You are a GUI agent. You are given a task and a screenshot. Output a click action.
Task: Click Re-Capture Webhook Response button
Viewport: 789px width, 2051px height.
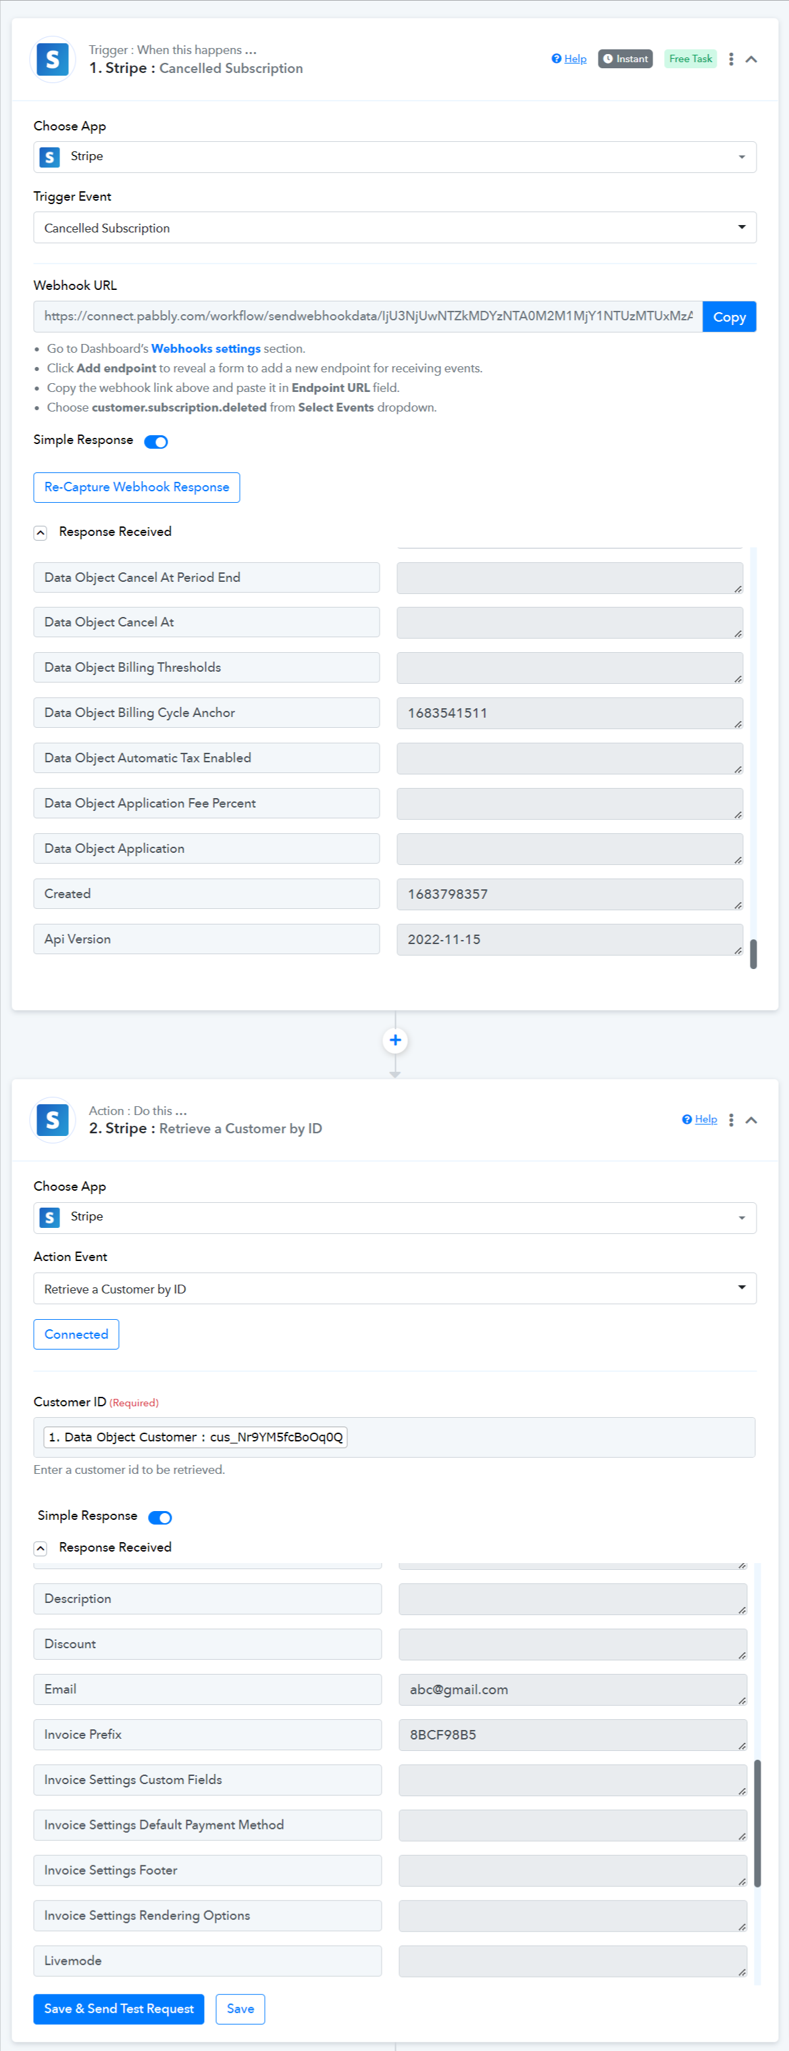click(x=136, y=487)
